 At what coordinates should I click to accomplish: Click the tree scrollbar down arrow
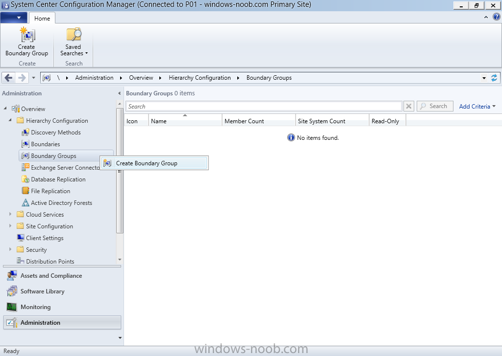(x=120, y=260)
